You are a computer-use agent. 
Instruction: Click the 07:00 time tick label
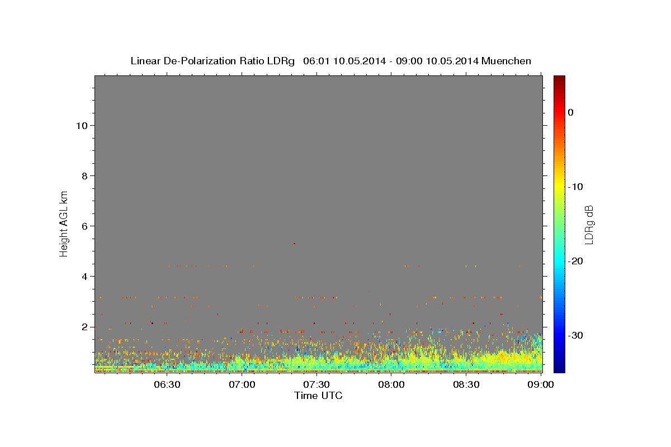(242, 384)
